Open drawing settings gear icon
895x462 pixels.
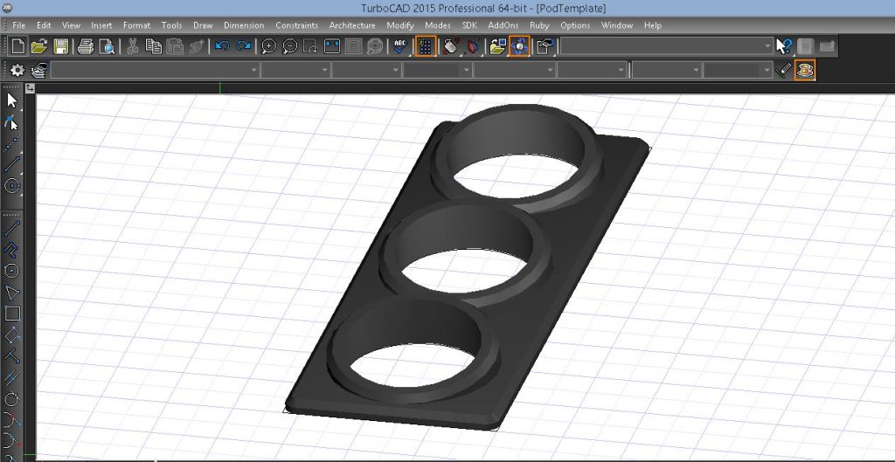[x=17, y=70]
